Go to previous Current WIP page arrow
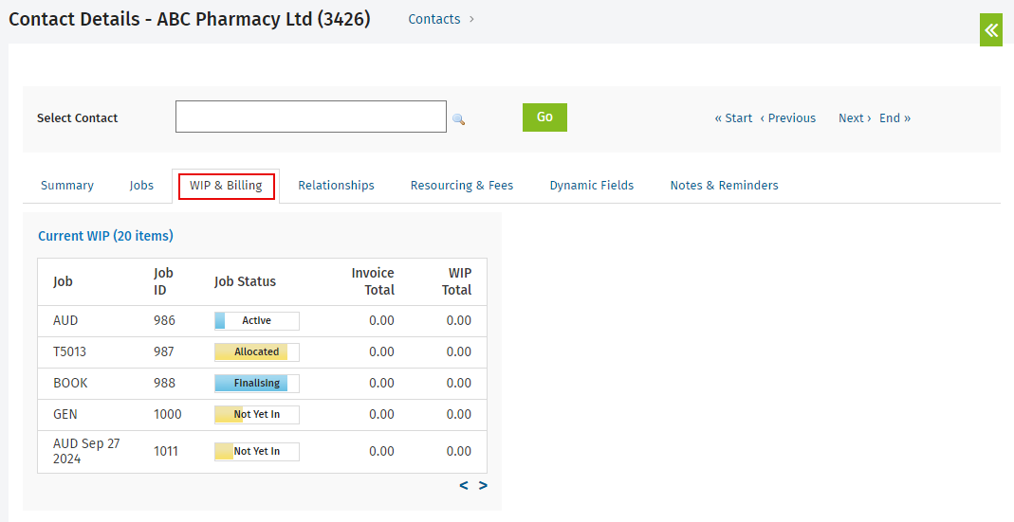 464,486
